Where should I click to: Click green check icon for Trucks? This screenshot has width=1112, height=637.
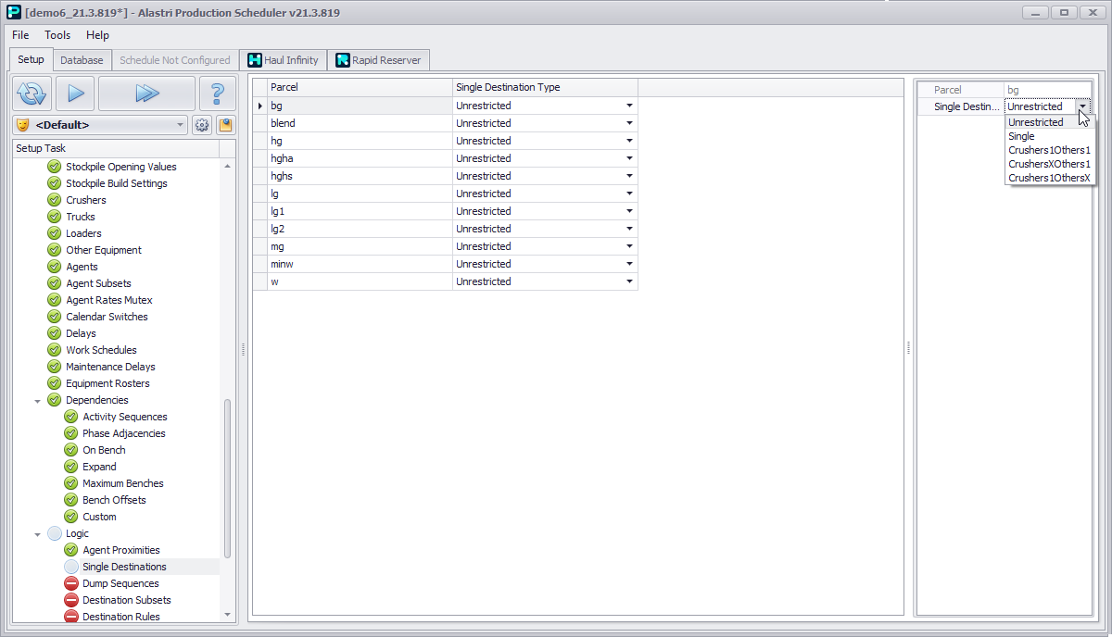(54, 217)
